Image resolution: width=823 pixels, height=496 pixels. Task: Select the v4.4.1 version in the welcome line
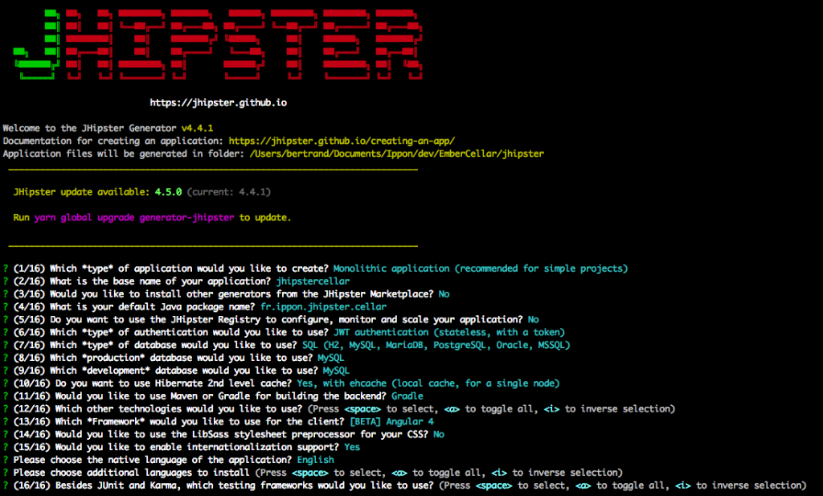(x=197, y=128)
